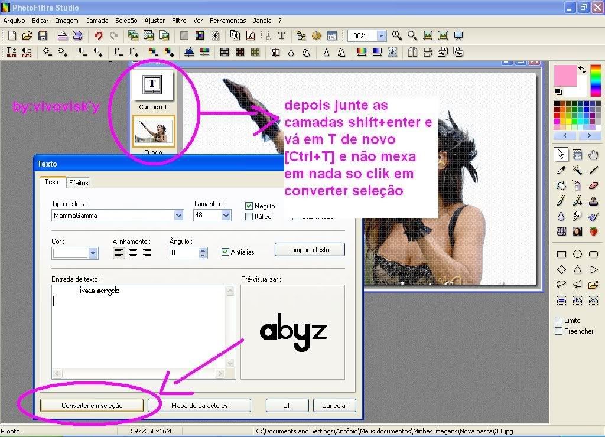Switch to the Efeitos tab
605x437 pixels.
point(78,182)
